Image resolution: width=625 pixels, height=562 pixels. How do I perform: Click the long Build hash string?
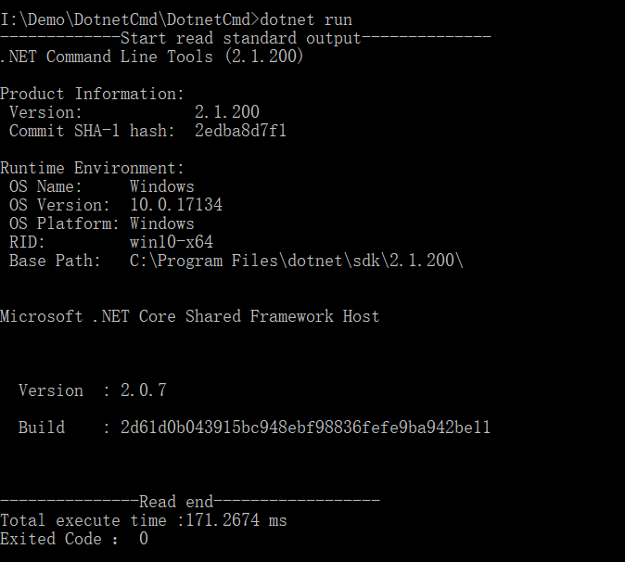pyautogui.click(x=305, y=428)
